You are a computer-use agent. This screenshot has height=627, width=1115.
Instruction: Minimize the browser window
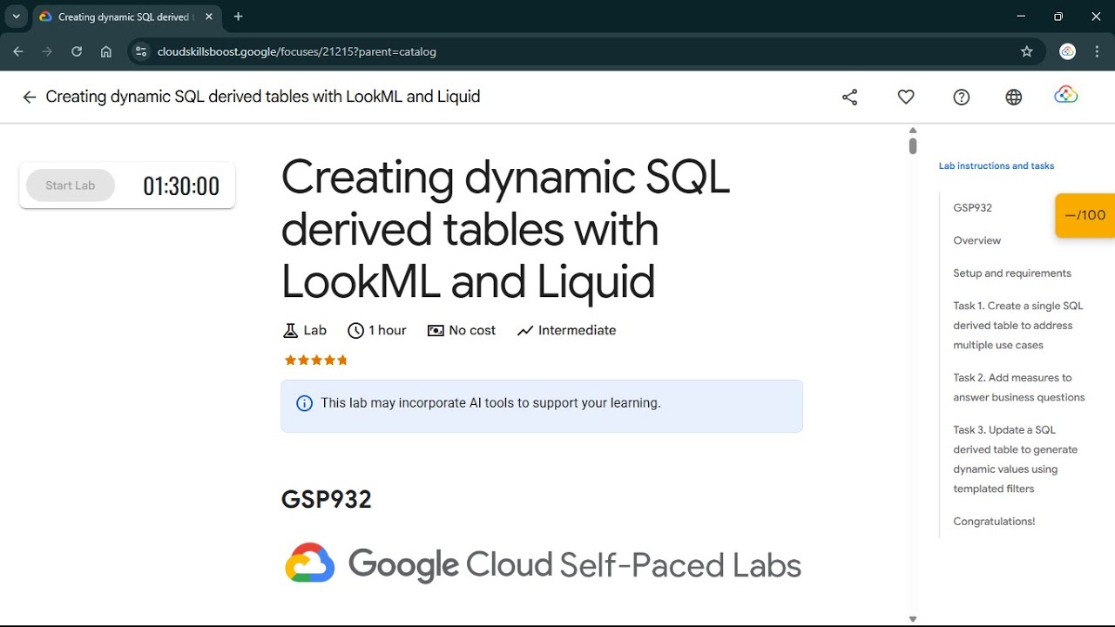pyautogui.click(x=1021, y=17)
